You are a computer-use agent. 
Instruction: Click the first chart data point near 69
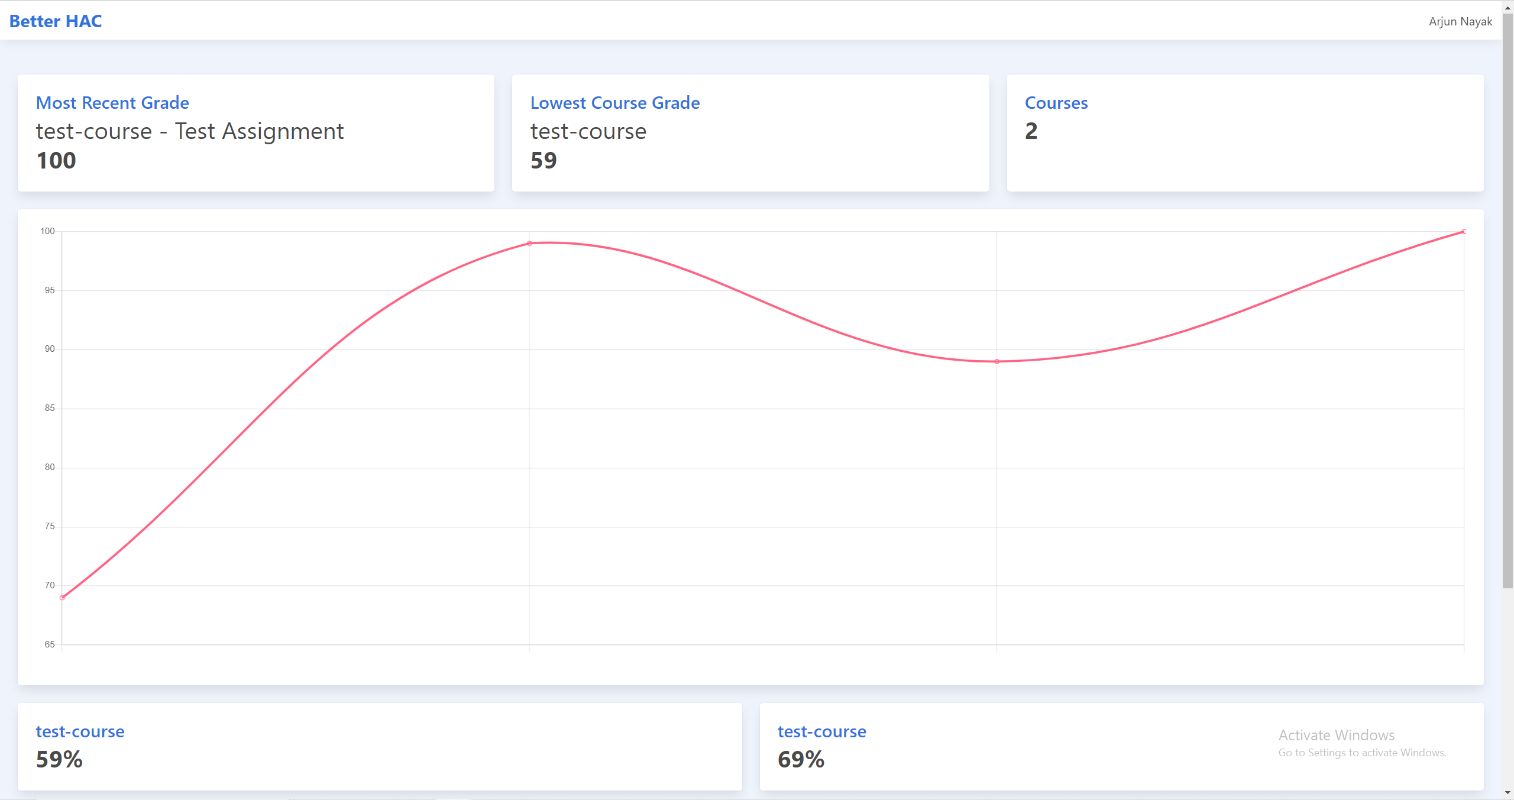click(x=62, y=598)
